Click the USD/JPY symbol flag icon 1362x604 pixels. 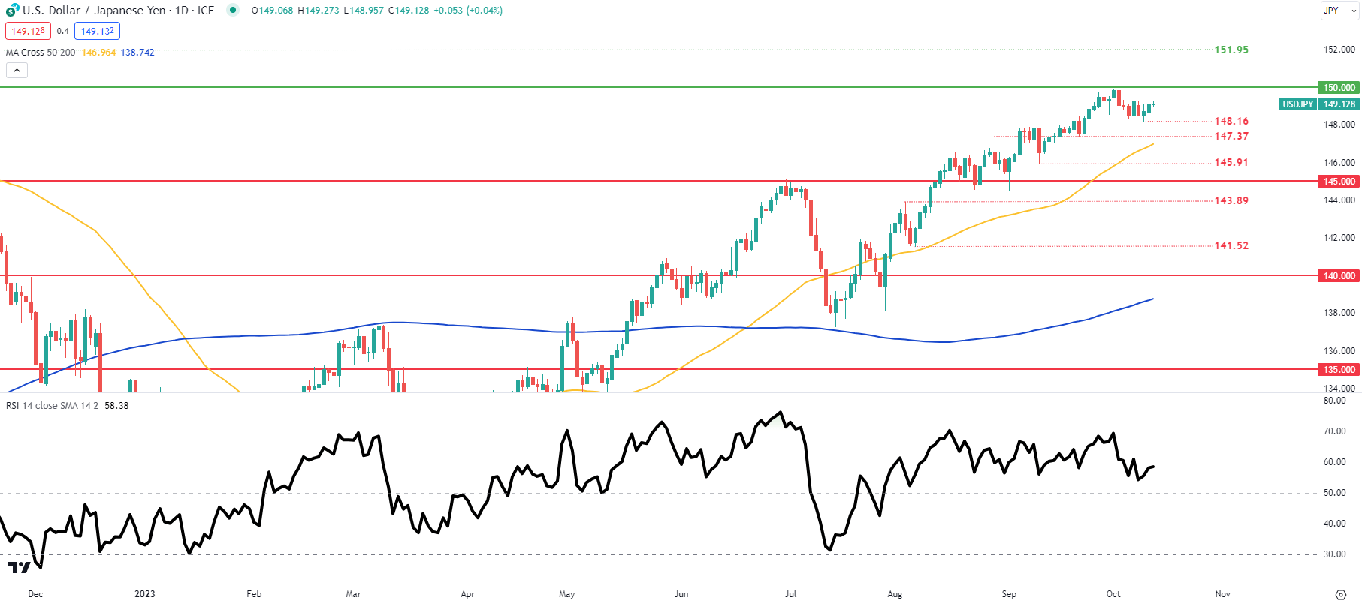(11, 11)
